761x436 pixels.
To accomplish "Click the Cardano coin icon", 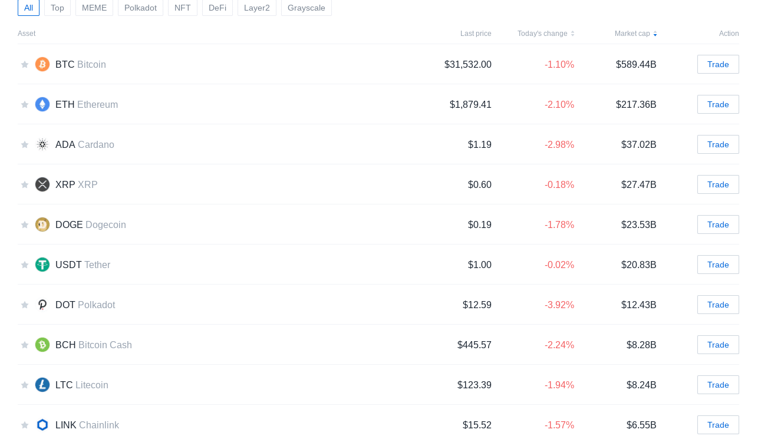I will tap(42, 144).
